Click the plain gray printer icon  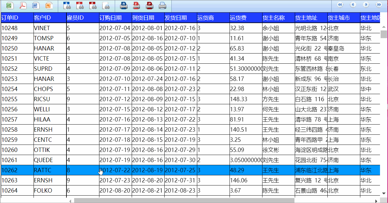click(162, 5)
